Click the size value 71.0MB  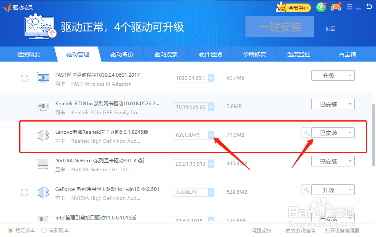236,135
